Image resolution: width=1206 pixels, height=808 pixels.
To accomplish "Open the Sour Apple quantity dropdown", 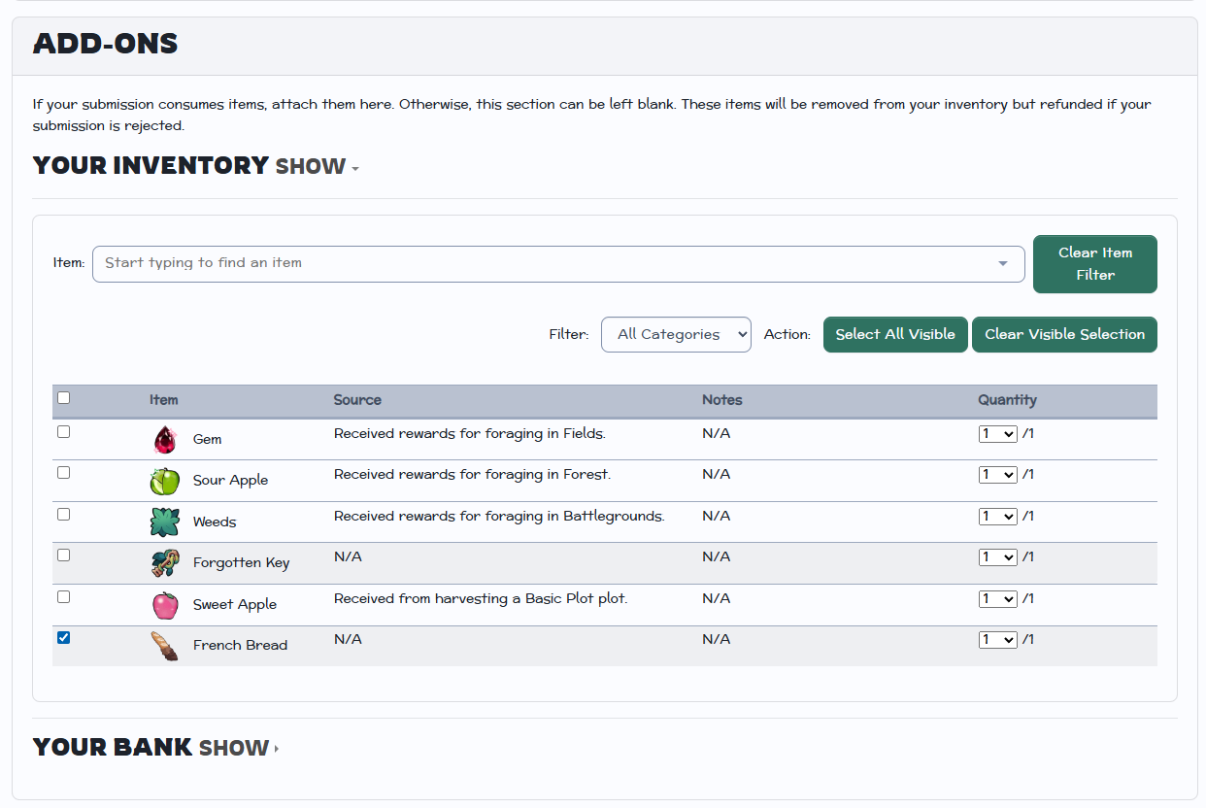I will [997, 475].
